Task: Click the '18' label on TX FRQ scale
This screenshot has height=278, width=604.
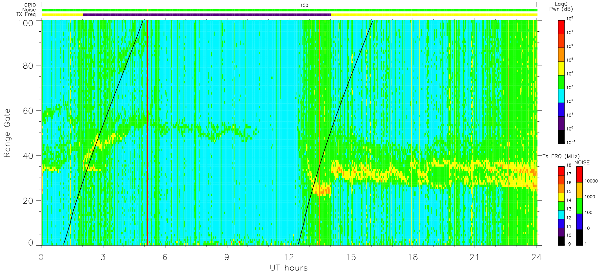Action: pos(569,165)
